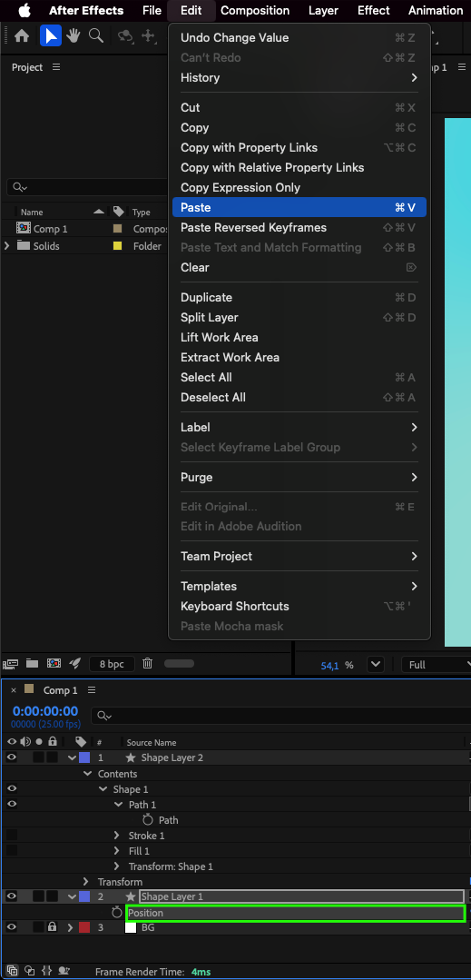Viewport: 471px width, 980px height.
Task: Click the 8 bpc color depth button
Action: [112, 664]
